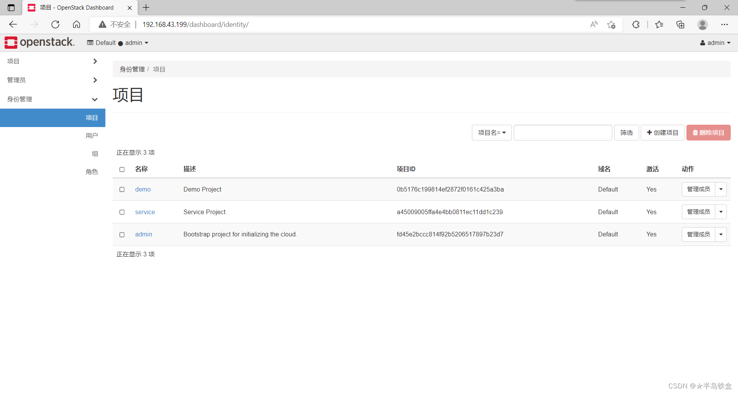
Task: Click the 'Bootstrap project for initializing the cloud.' description
Action: 240,234
